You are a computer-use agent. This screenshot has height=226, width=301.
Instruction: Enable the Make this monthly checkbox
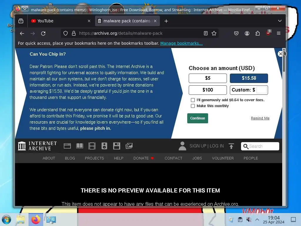[x=193, y=106]
